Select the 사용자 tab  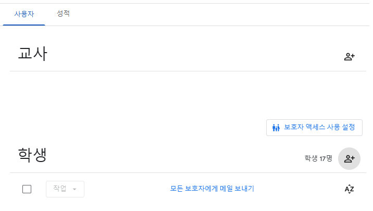coord(24,14)
